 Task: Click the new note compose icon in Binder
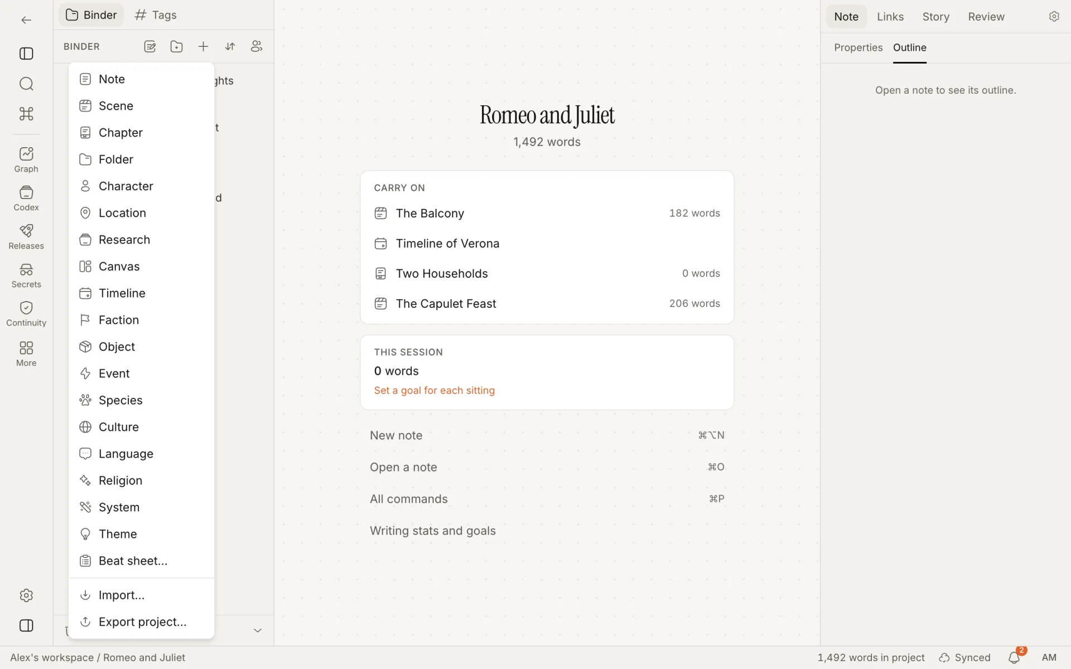[x=149, y=47]
